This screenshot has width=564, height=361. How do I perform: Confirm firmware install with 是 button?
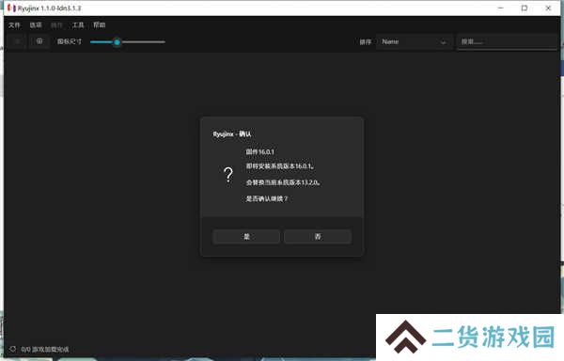click(246, 237)
